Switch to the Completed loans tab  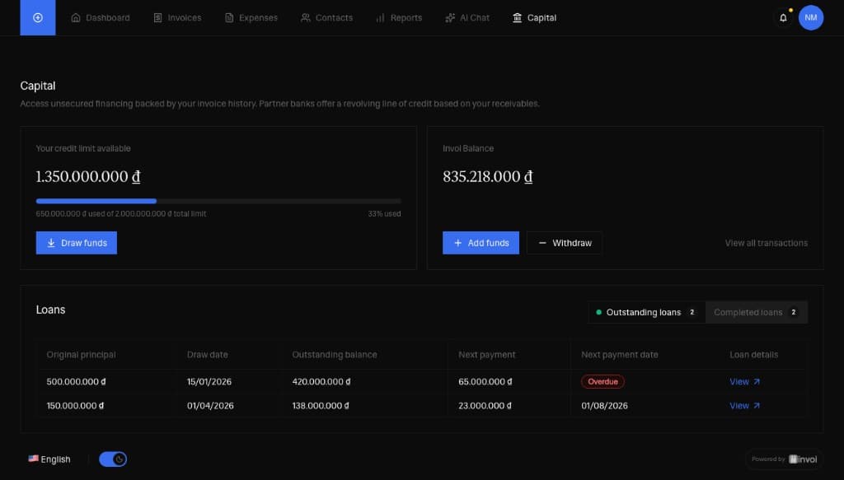coord(757,312)
